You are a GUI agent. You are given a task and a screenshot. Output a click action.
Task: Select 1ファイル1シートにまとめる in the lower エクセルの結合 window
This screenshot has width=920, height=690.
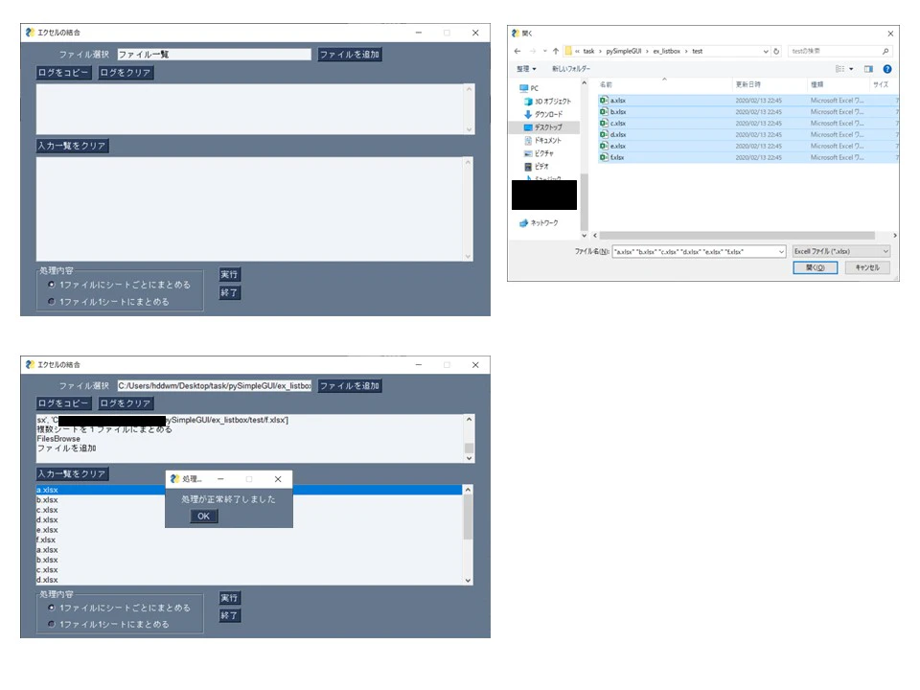pos(52,624)
